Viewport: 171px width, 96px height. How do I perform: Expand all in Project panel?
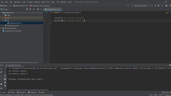point(30,9)
